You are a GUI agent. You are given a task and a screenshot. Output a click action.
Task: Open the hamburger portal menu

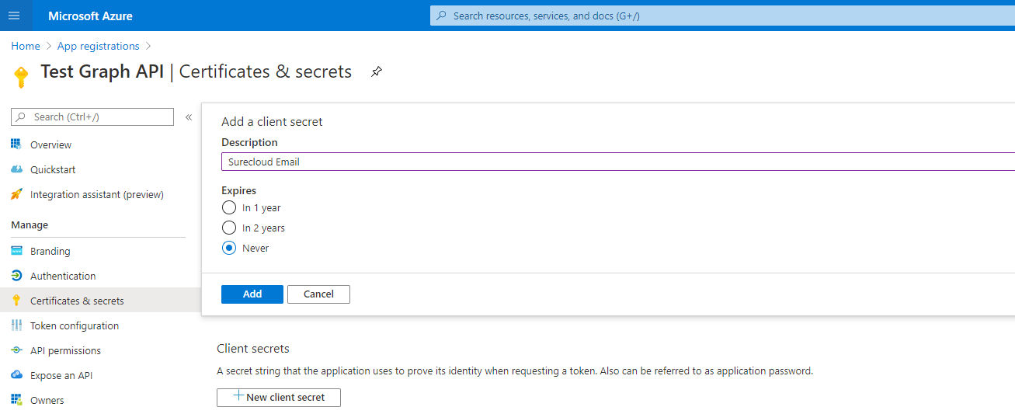[14, 16]
